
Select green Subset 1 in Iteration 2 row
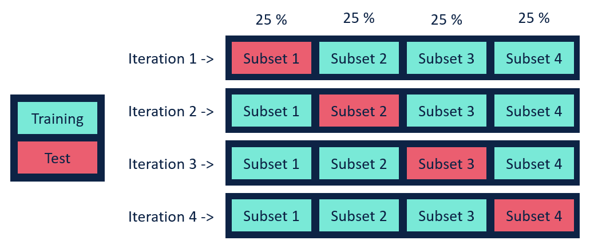(271, 111)
